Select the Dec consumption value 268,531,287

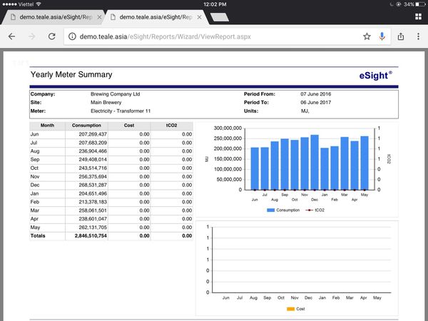click(x=93, y=185)
